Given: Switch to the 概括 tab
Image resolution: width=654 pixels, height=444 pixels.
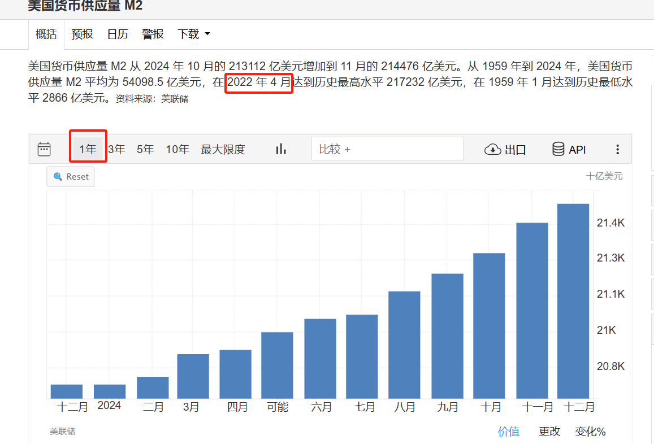Looking at the screenshot, I should 46,34.
